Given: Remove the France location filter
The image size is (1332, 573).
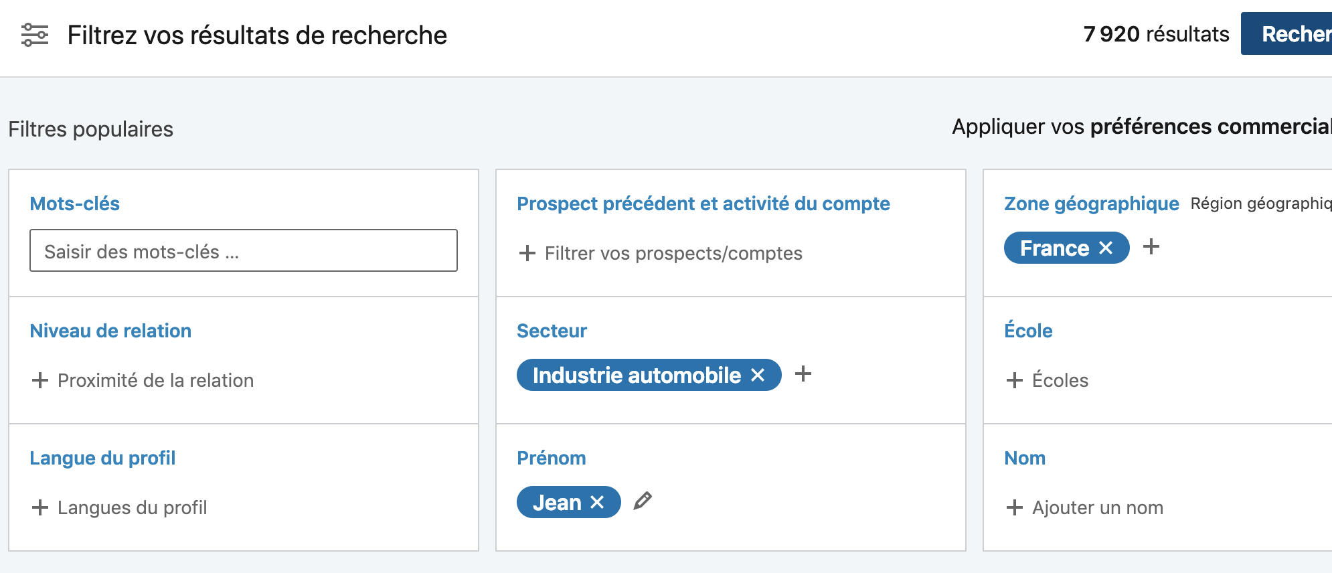Looking at the screenshot, I should pos(1106,248).
